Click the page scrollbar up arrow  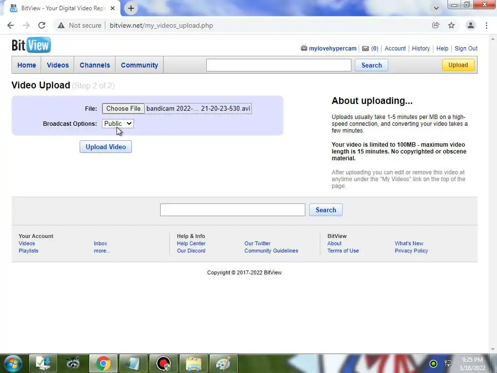493,39
